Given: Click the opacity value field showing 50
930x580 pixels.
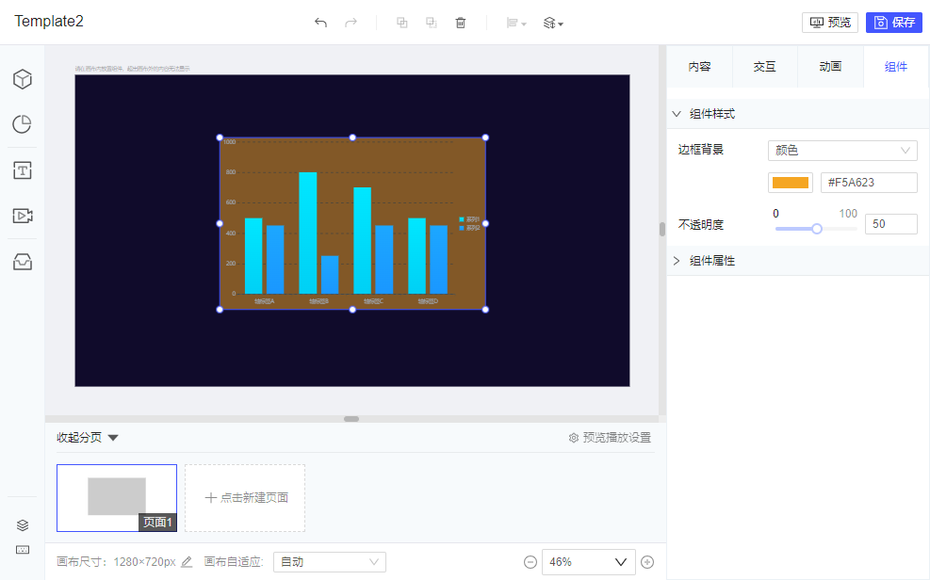Looking at the screenshot, I should [890, 224].
